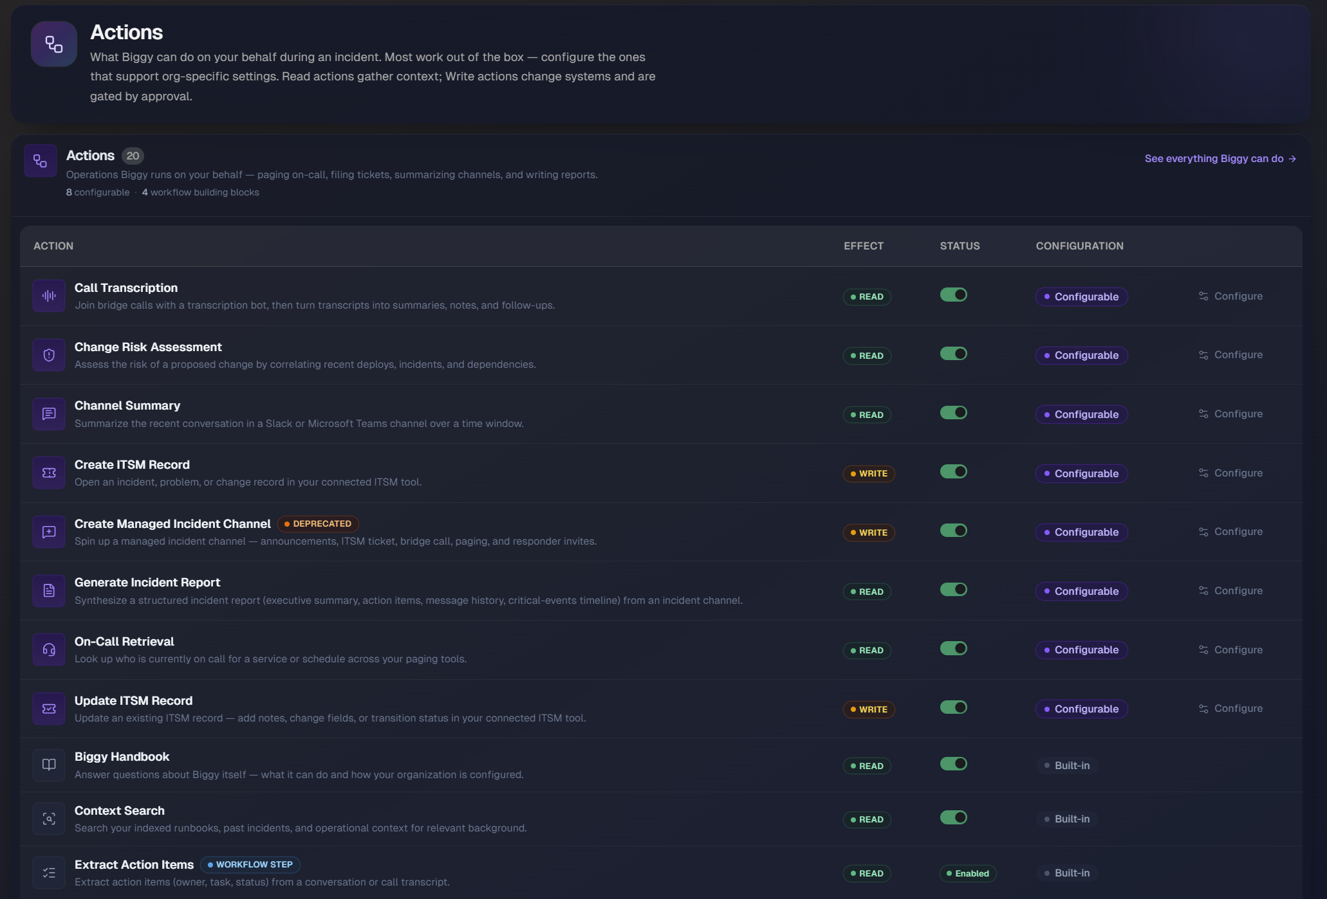This screenshot has height=899, width=1327.
Task: Open Configure for Generate Incident Report
Action: point(1230,590)
